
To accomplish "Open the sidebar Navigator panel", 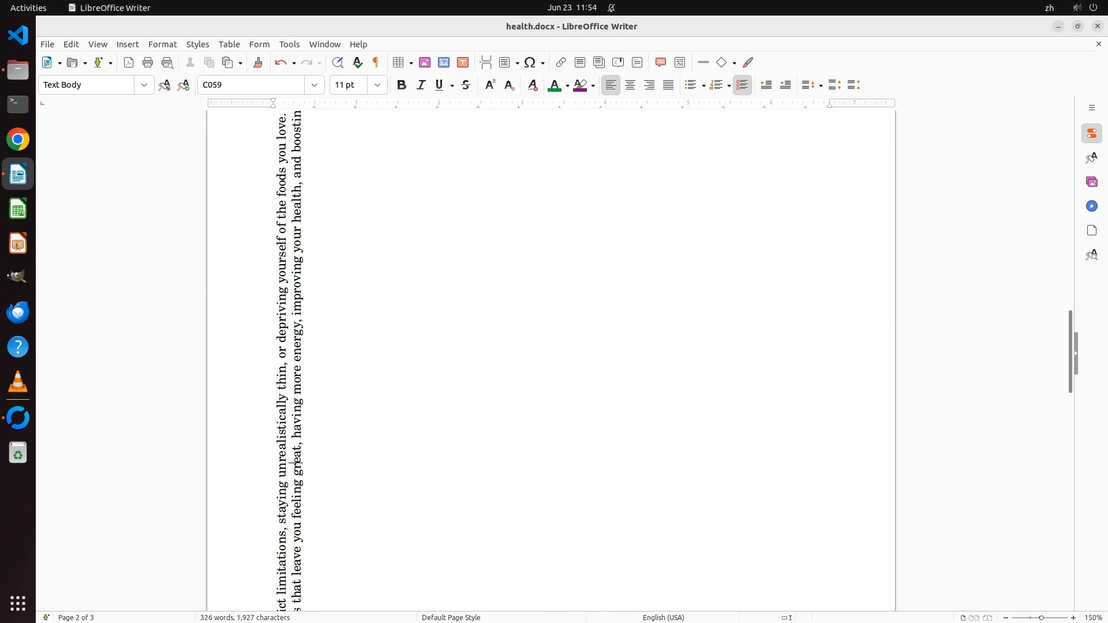I will tap(1091, 207).
